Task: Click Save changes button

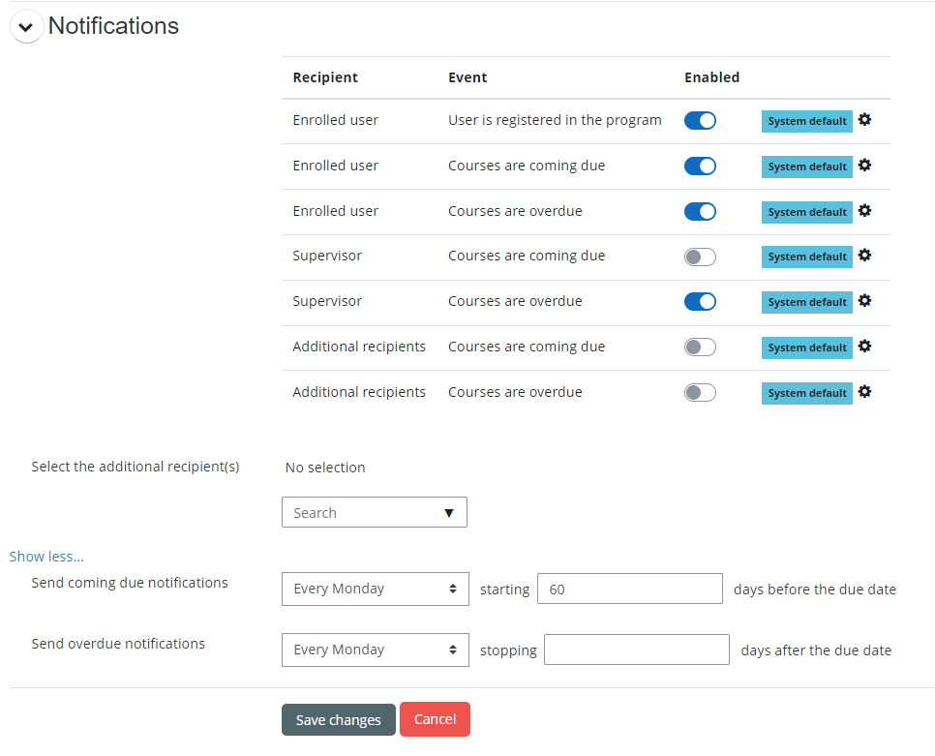Action: (338, 720)
